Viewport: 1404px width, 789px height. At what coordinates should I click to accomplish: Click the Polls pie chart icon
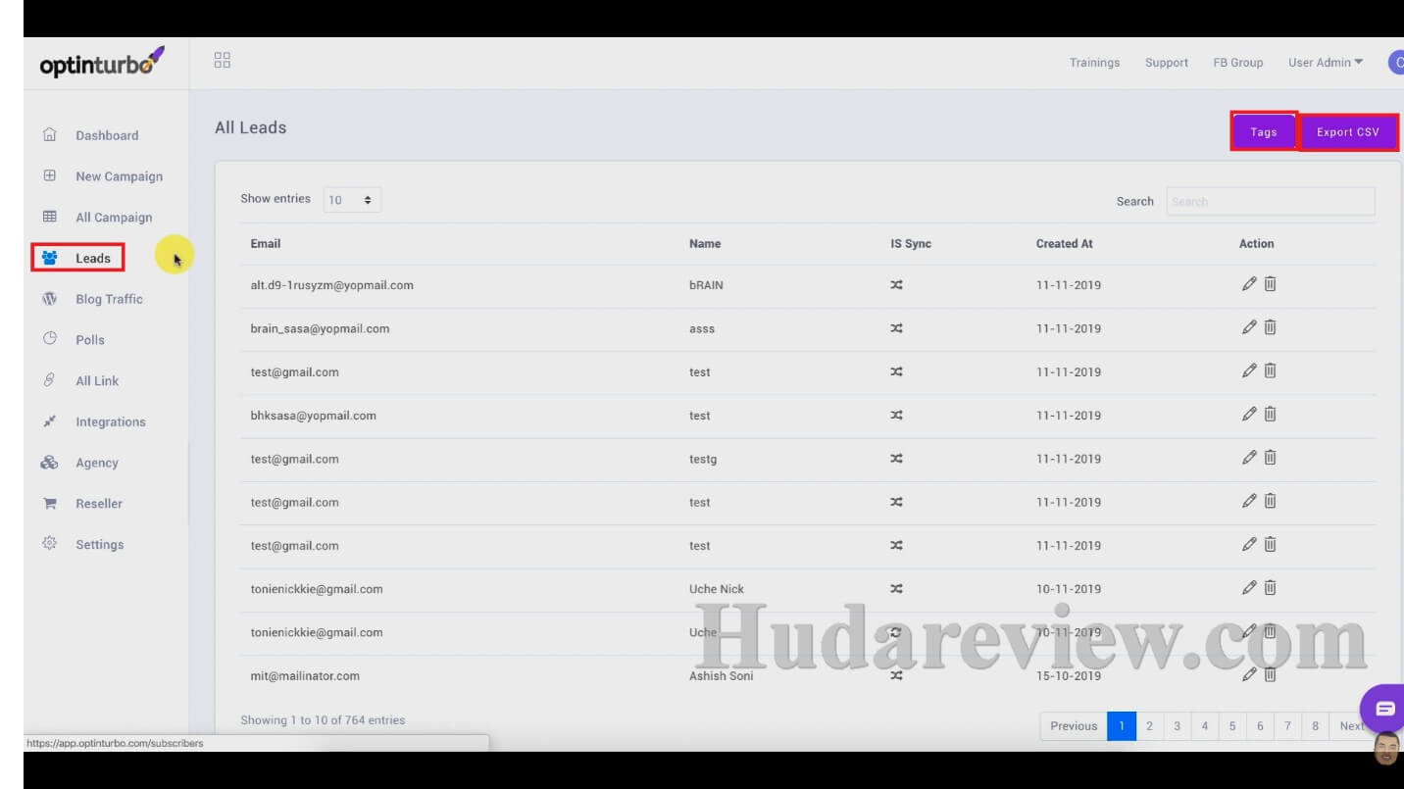tap(50, 339)
